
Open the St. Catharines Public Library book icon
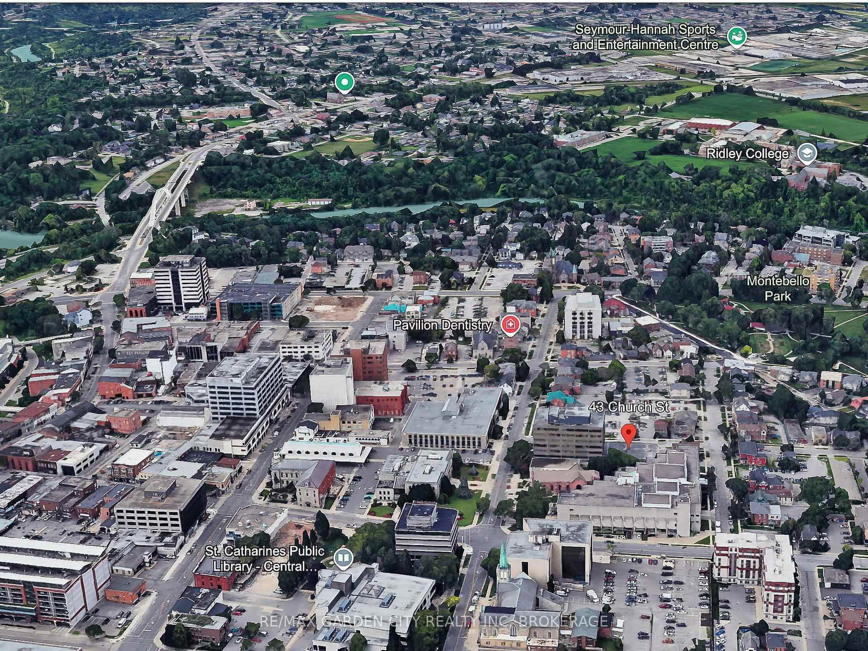[343, 558]
